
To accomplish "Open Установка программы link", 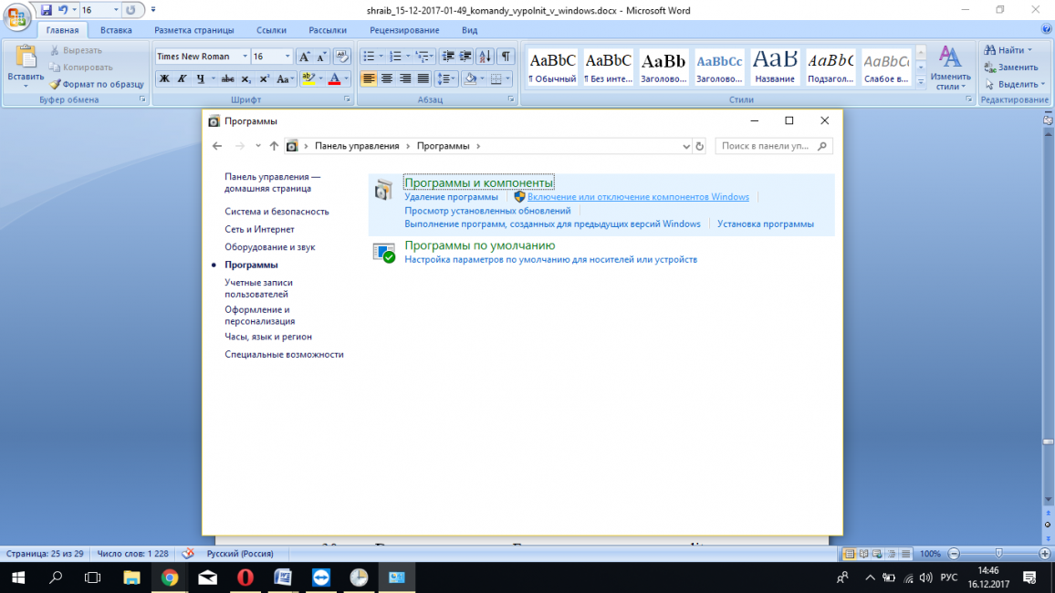I will point(765,224).
